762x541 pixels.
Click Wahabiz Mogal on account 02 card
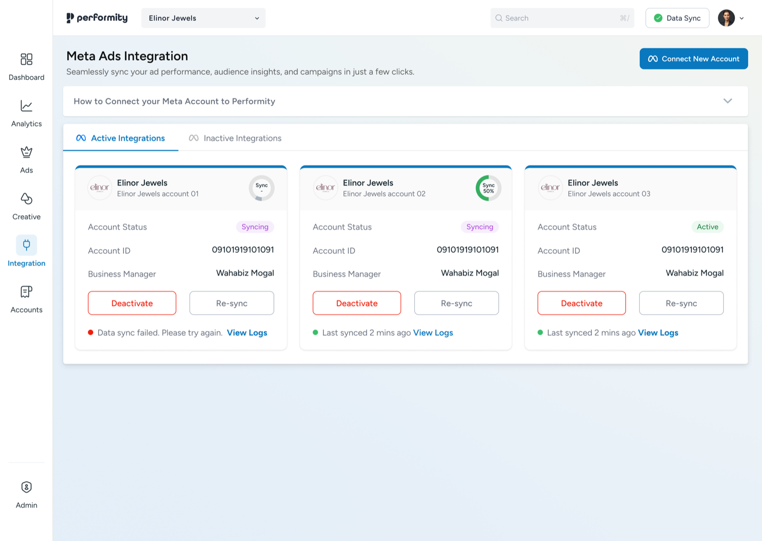point(470,273)
